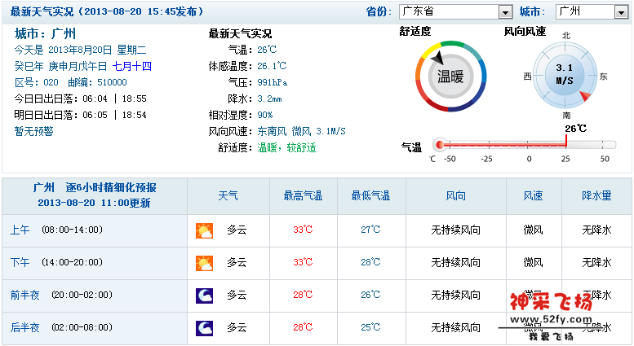Click the wind text 东南风 微风 3.1M/S
Viewport: 634px width, 346px height.
pos(302,131)
